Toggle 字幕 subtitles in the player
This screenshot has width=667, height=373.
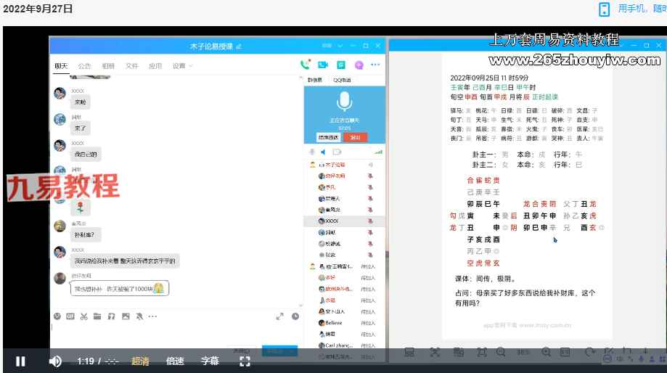[x=210, y=361]
